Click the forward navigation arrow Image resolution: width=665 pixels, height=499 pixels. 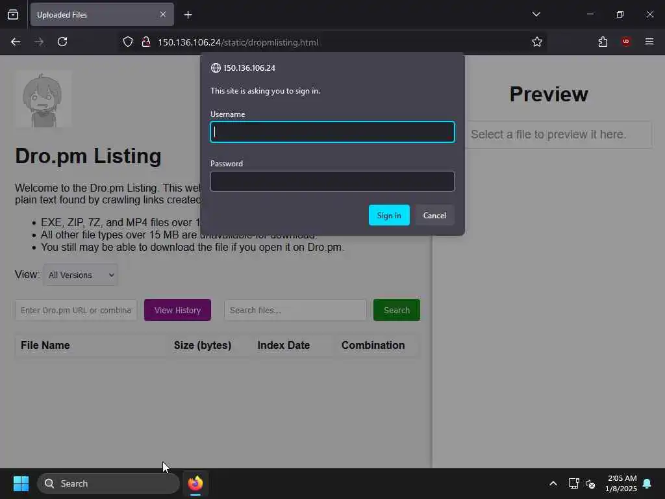[39, 42]
